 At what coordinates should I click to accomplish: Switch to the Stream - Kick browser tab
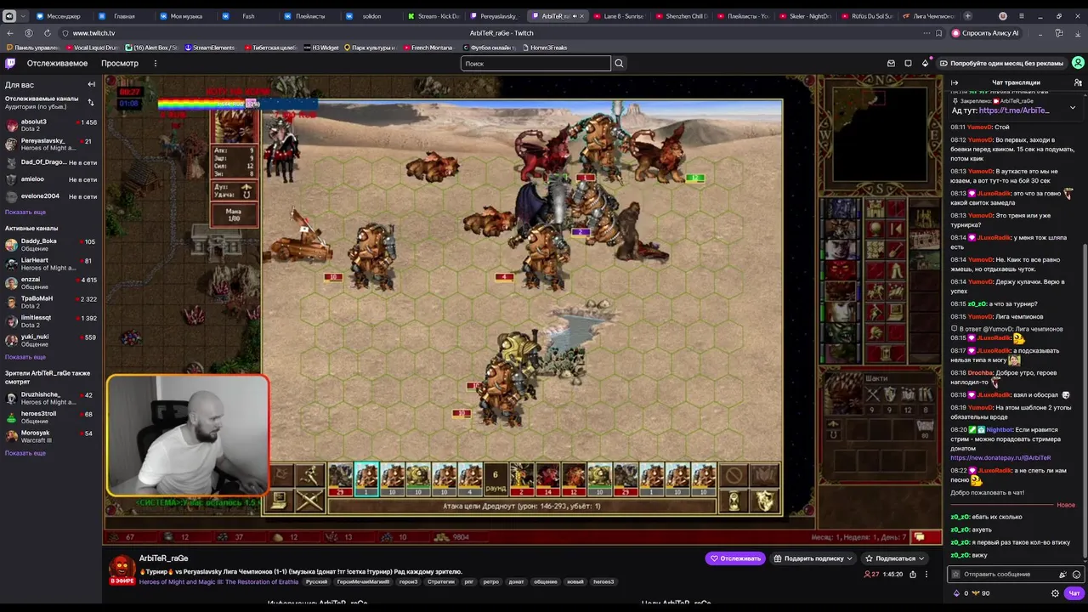click(437, 16)
